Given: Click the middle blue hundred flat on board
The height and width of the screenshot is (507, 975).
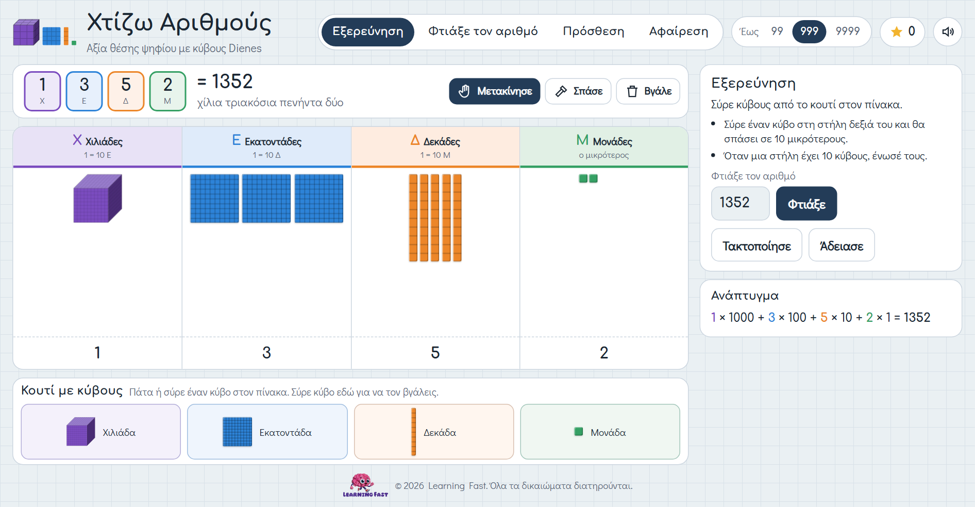Looking at the screenshot, I should point(266,199).
